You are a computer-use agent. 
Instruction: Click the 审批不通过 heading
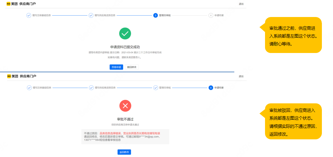[125, 119]
